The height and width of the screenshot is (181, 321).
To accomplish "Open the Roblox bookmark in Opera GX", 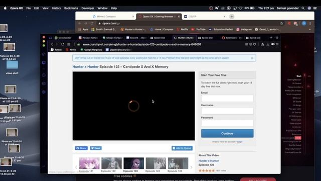I will pyautogui.click(x=56, y=50).
